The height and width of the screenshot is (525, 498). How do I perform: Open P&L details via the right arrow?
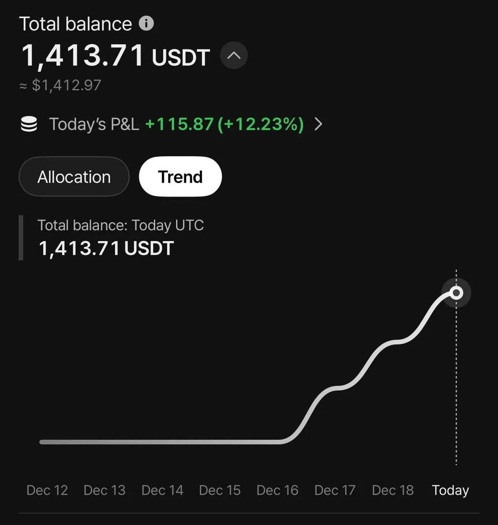(x=318, y=124)
